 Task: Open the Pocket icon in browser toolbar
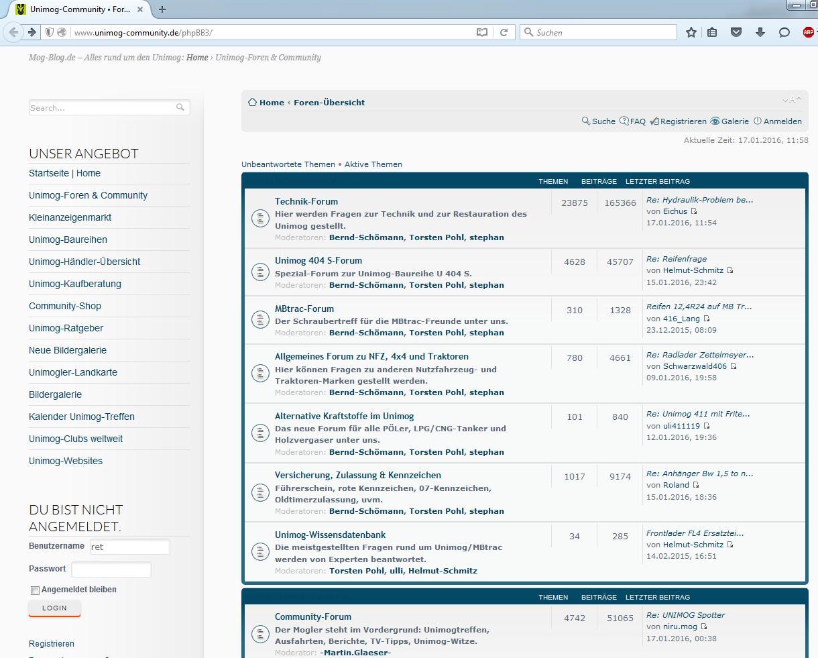pos(736,32)
